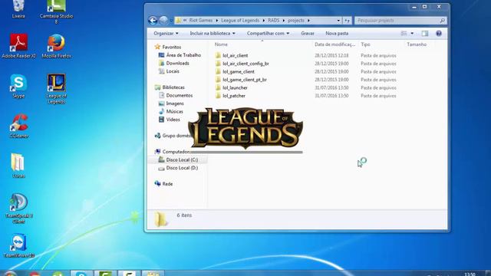Open address bar history dropdown arrow
The height and width of the screenshot is (276, 491).
338,21
